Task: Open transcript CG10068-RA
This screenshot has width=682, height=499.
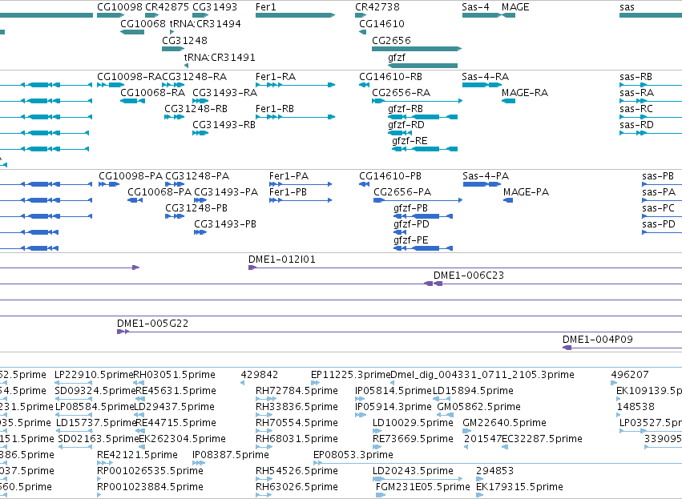Action: pyautogui.click(x=152, y=93)
